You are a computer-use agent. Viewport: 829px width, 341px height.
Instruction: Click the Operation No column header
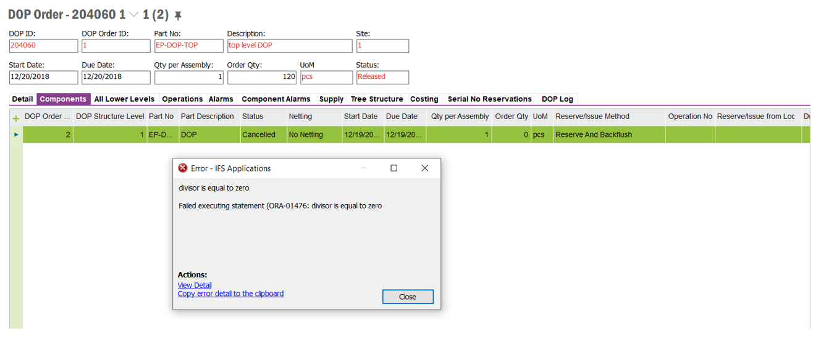[x=690, y=117]
